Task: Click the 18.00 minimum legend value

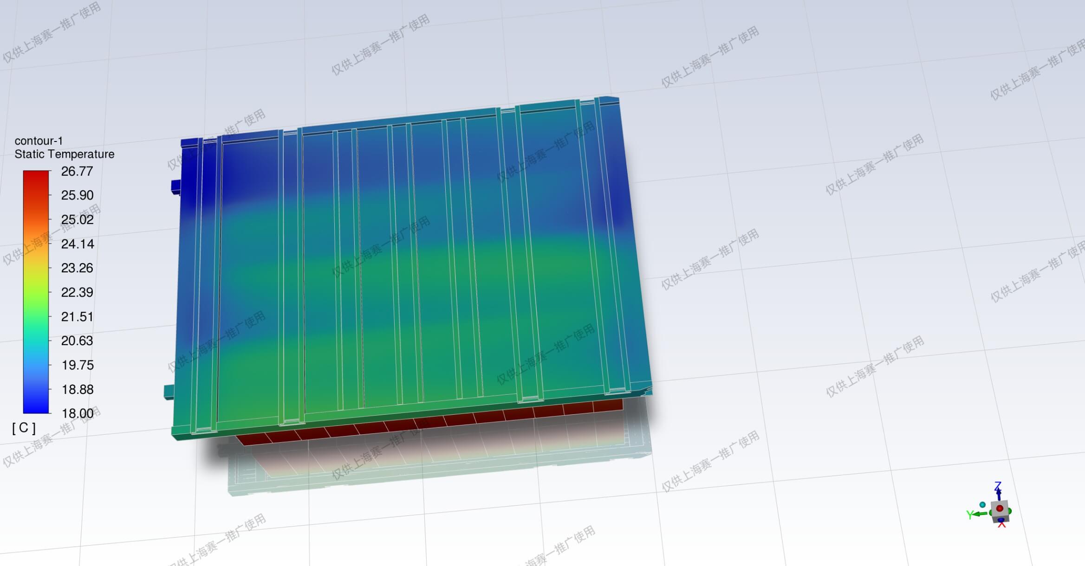Action: click(x=77, y=413)
